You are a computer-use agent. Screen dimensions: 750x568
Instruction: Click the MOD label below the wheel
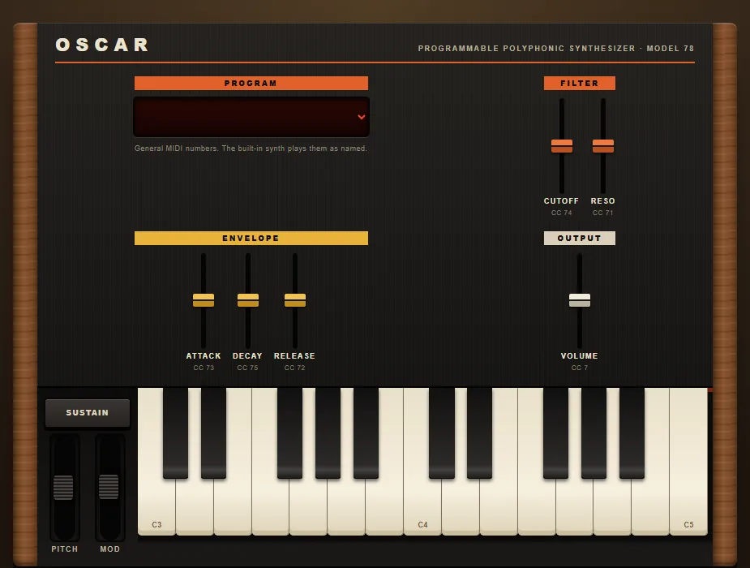point(110,549)
